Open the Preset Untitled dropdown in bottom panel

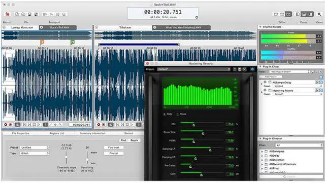[x=35, y=148]
